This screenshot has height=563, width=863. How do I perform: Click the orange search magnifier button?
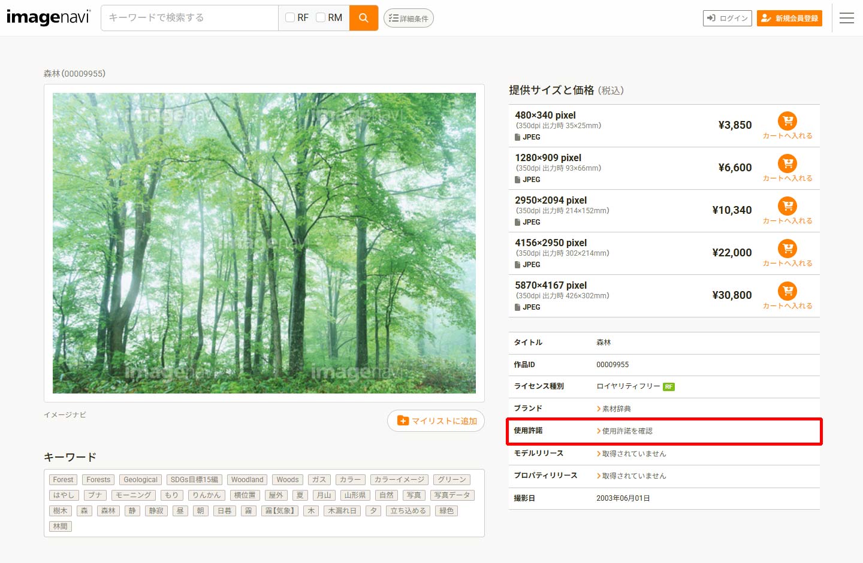(363, 18)
